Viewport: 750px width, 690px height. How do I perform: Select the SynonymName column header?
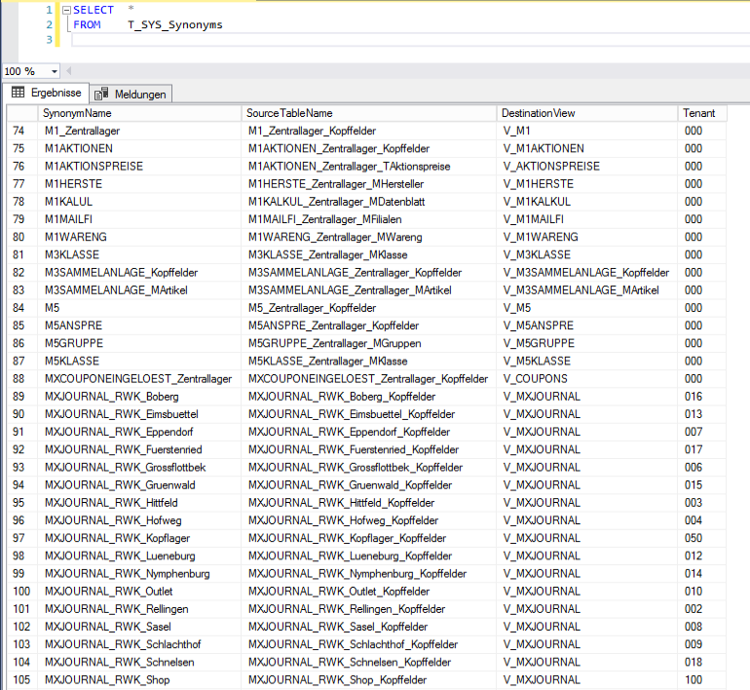(x=139, y=113)
